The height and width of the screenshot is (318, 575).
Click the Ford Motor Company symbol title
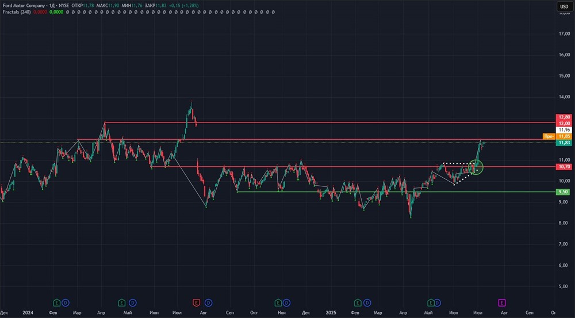(x=21, y=5)
